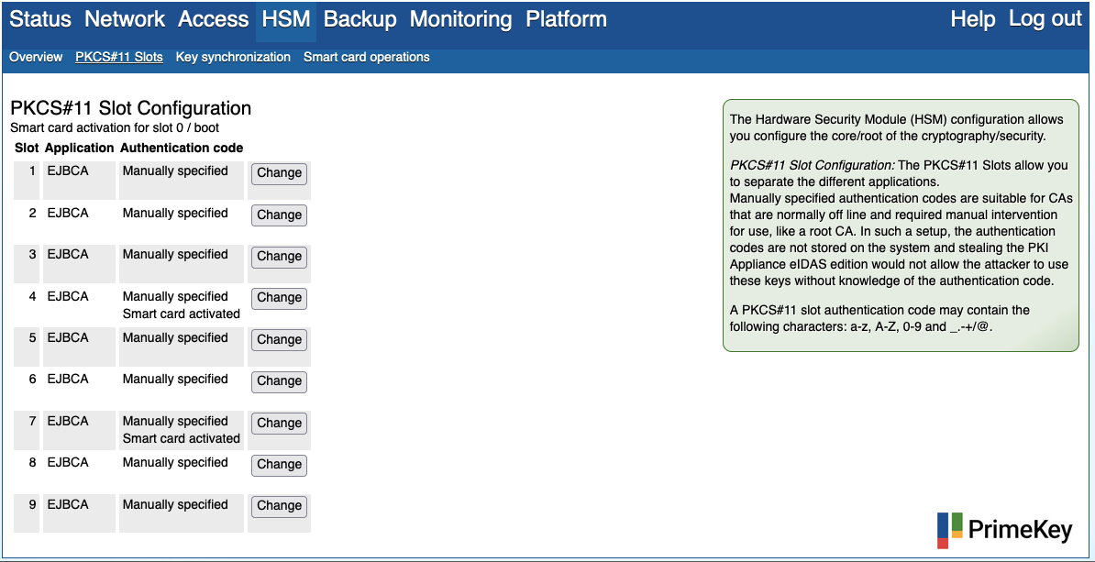Click Log out link
Image resolution: width=1095 pixels, height=562 pixels.
point(1045,19)
